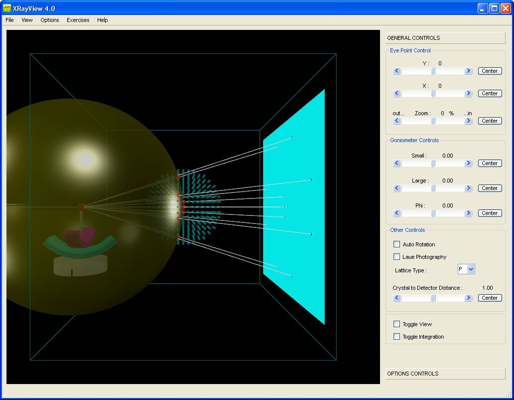
Task: Click left arrow of Eye Point X slider
Action: [397, 94]
